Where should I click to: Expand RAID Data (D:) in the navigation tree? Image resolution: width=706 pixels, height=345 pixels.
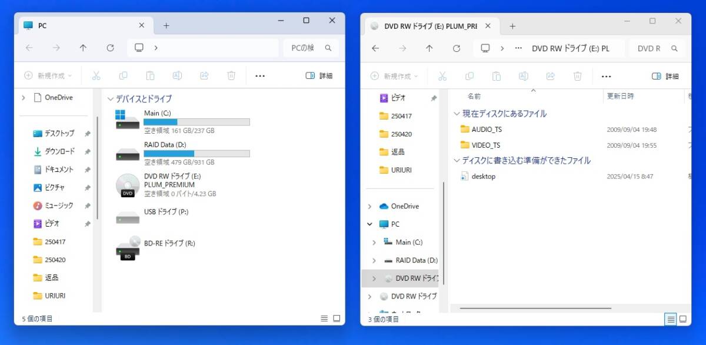click(x=374, y=260)
